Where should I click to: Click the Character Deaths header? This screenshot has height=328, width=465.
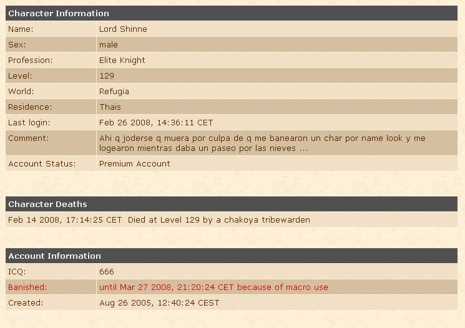point(232,204)
